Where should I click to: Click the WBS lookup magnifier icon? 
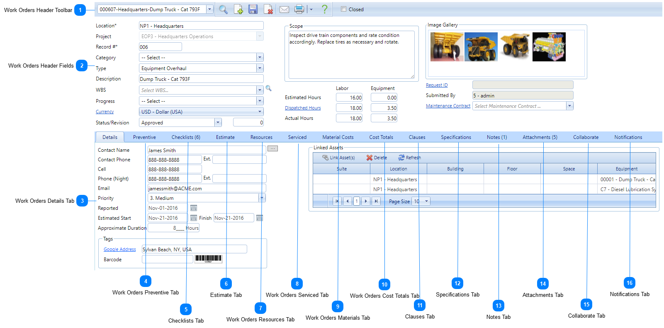coord(268,88)
